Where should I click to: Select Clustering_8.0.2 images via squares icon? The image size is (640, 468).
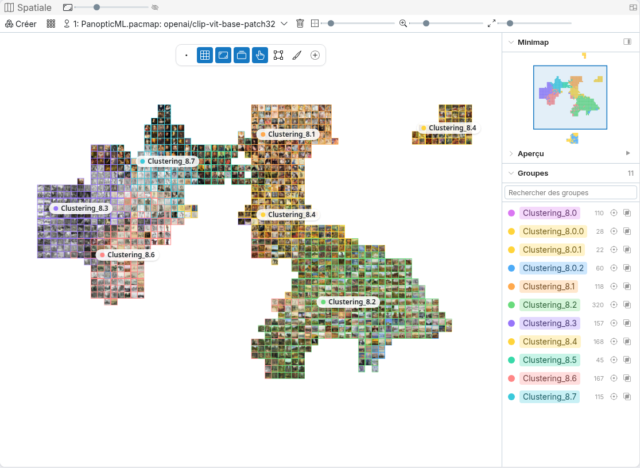(627, 268)
